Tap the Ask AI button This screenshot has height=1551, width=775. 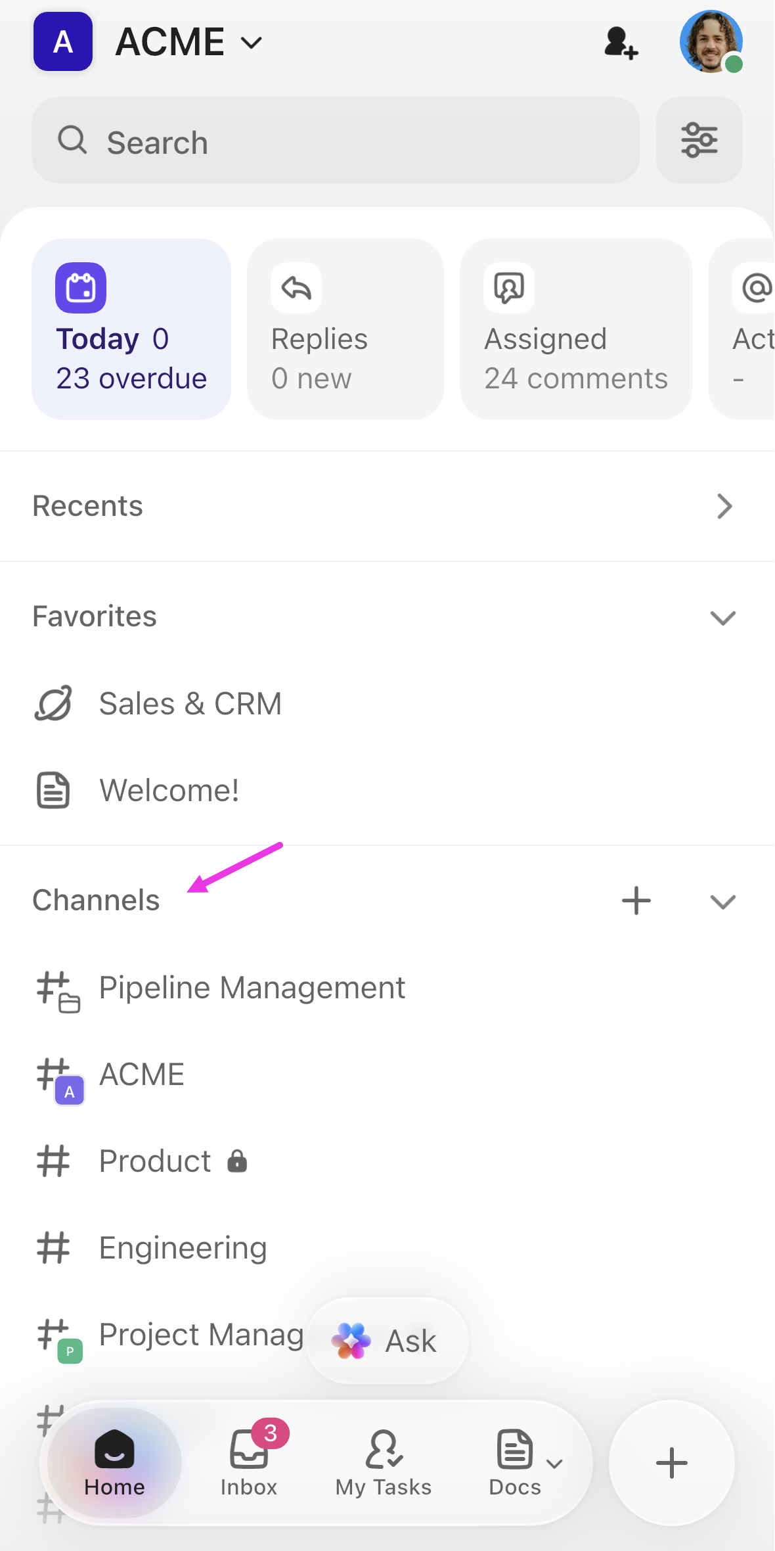coord(387,1341)
